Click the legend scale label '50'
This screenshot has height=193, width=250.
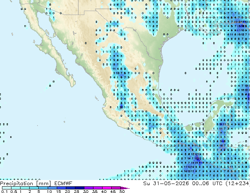click(122, 191)
